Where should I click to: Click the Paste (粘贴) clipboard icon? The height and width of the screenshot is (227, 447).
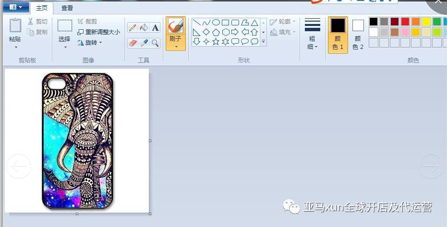click(x=15, y=25)
